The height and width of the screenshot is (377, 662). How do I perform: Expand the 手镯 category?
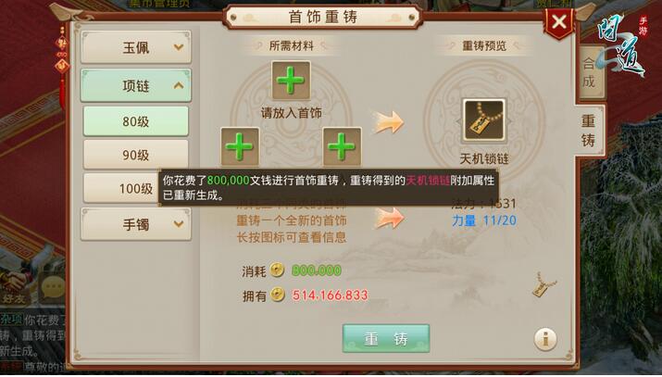pyautogui.click(x=135, y=224)
